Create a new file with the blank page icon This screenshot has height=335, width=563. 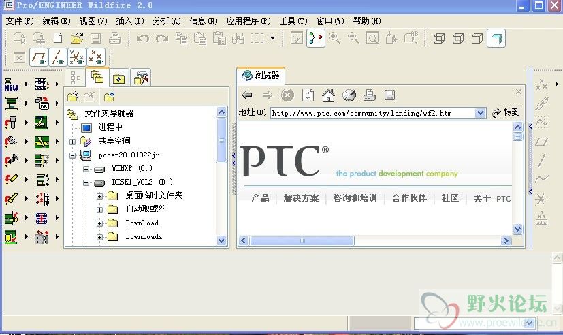click(57, 38)
